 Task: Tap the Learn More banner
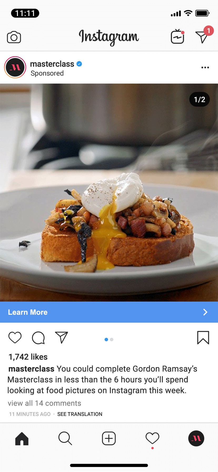109,312
